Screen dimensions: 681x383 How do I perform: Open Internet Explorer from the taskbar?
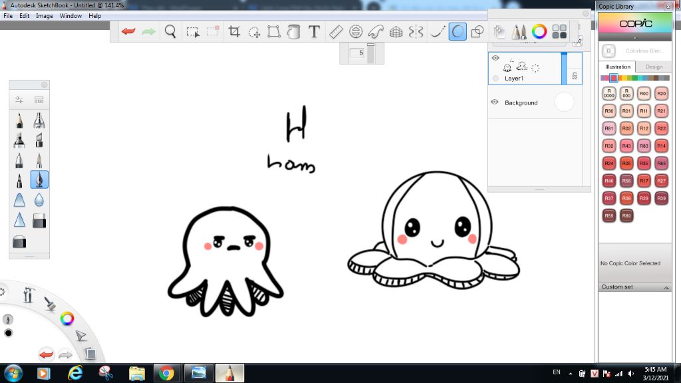point(74,373)
